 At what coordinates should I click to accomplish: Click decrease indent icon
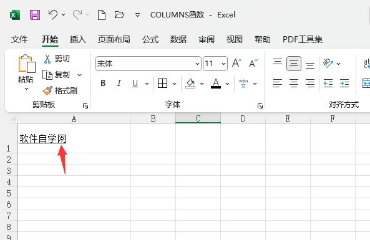point(328,84)
